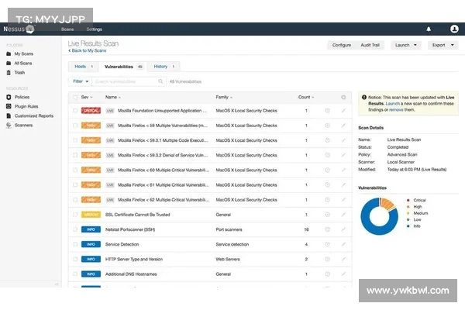The image size is (465, 310).
Task: Click the Policies shield icon
Action: pos(9,97)
